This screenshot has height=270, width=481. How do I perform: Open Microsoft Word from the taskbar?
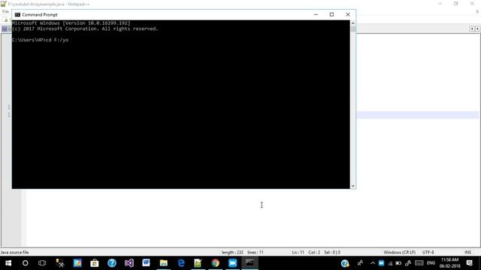coord(146,262)
